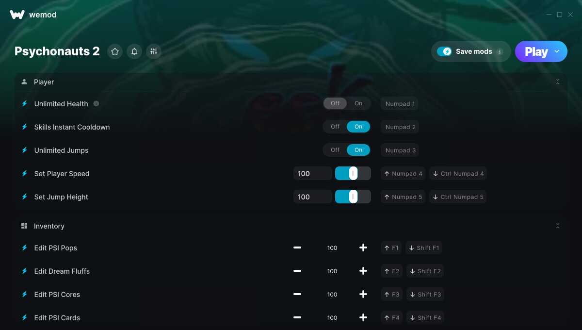The width and height of the screenshot is (582, 330).
Task: Collapse the Player section
Action: pos(558,82)
